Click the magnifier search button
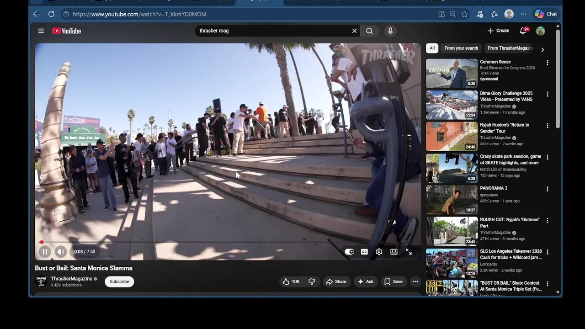The image size is (585, 329). point(369,31)
